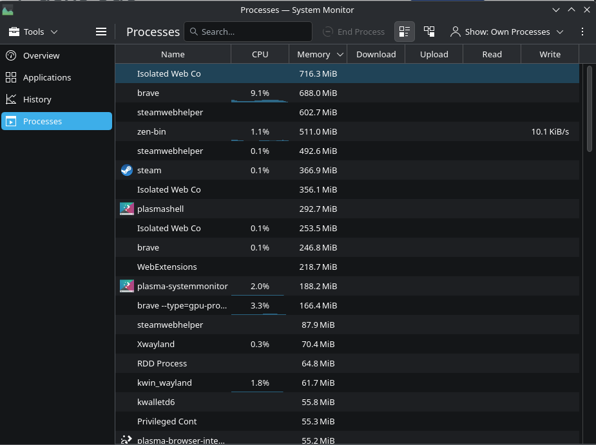Click the vertical scrollbar of the process list
596x445 pixels.
[590, 109]
